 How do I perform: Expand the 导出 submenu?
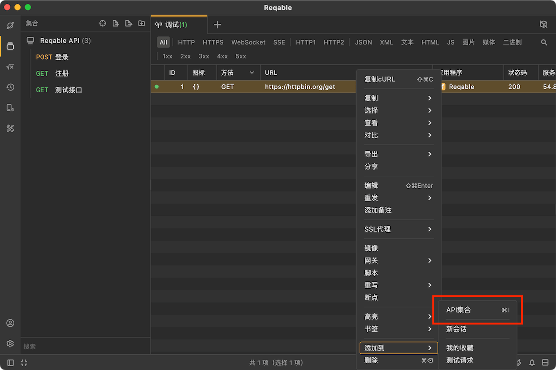398,154
